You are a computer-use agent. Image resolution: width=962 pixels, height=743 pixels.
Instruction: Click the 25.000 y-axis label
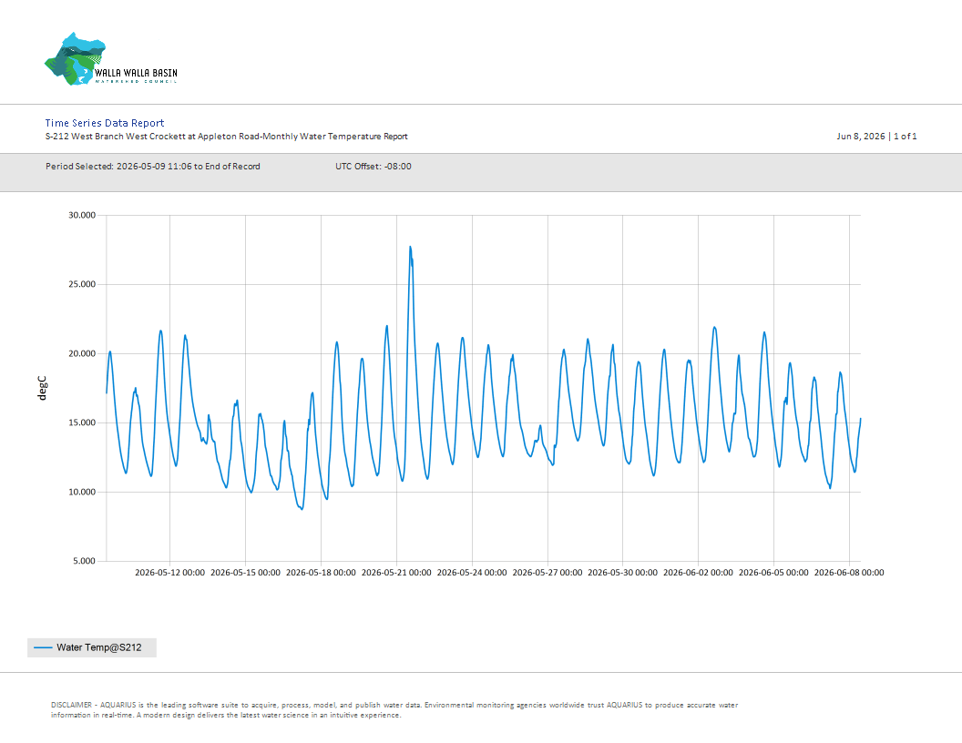pyautogui.click(x=82, y=284)
